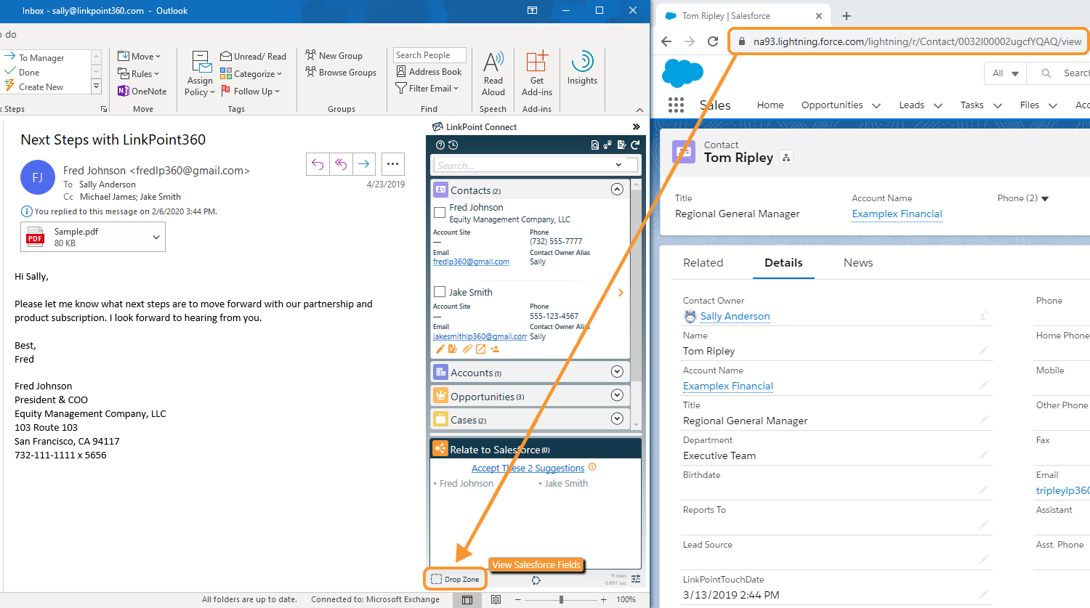This screenshot has width=1090, height=608.
Task: Open Examplex Financial account link in header
Action: coord(897,214)
